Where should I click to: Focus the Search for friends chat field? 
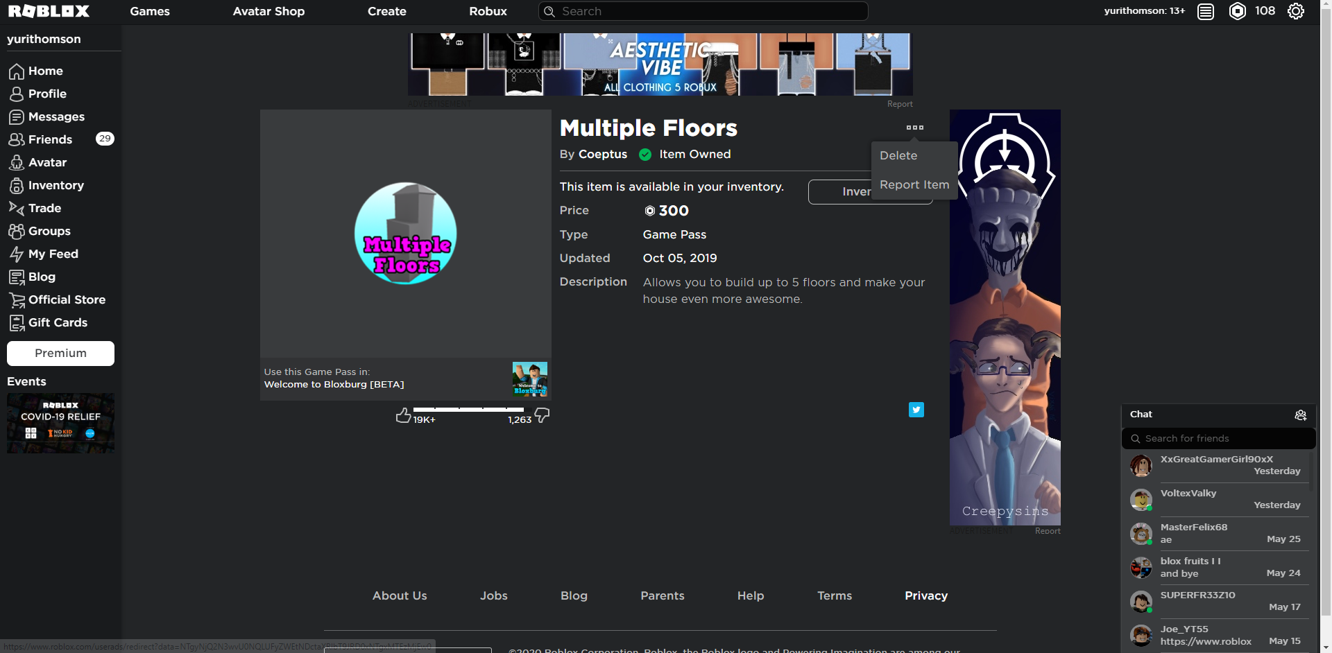pyautogui.click(x=1218, y=439)
